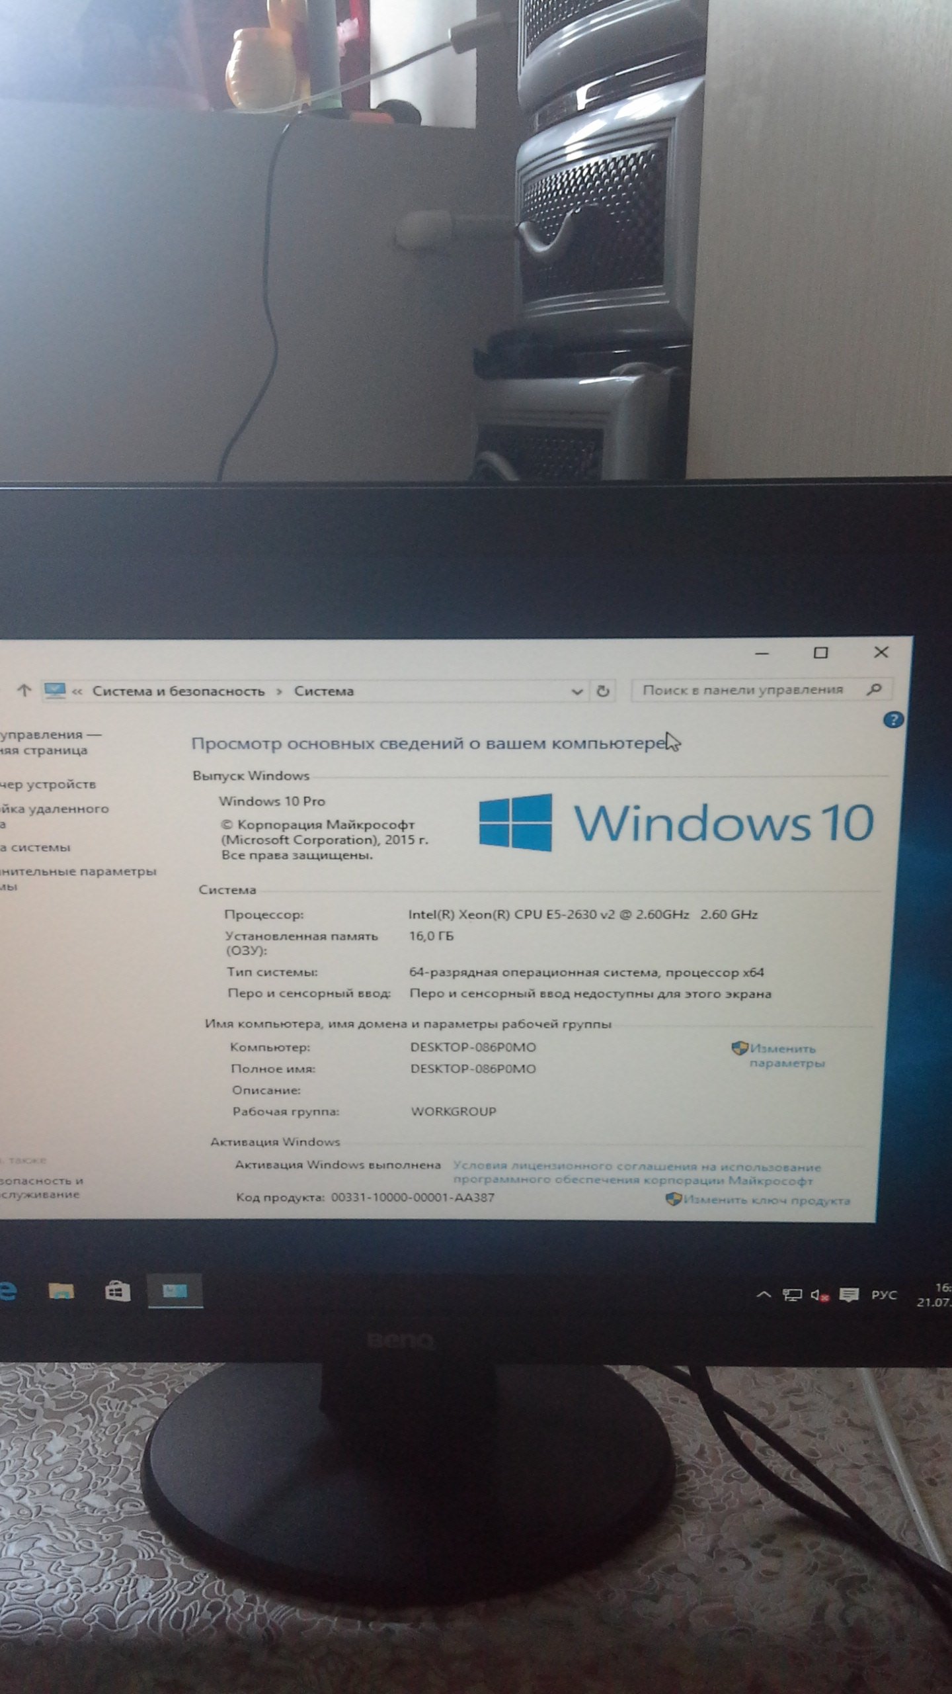Refresh the control panel address bar
Screen dimensions: 952x1694
click(602, 691)
